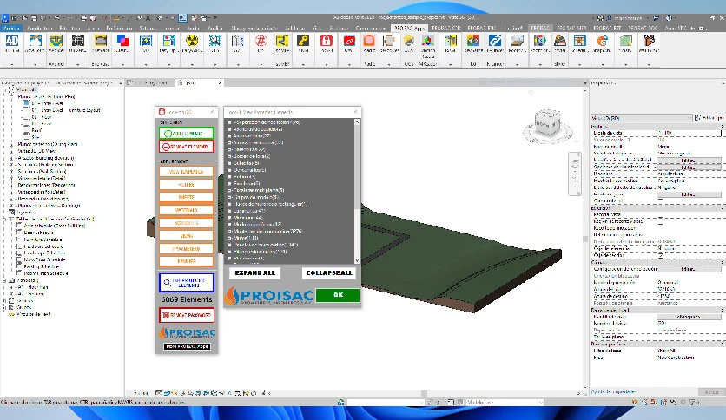Click the home icon in the status bar

pos(340,403)
